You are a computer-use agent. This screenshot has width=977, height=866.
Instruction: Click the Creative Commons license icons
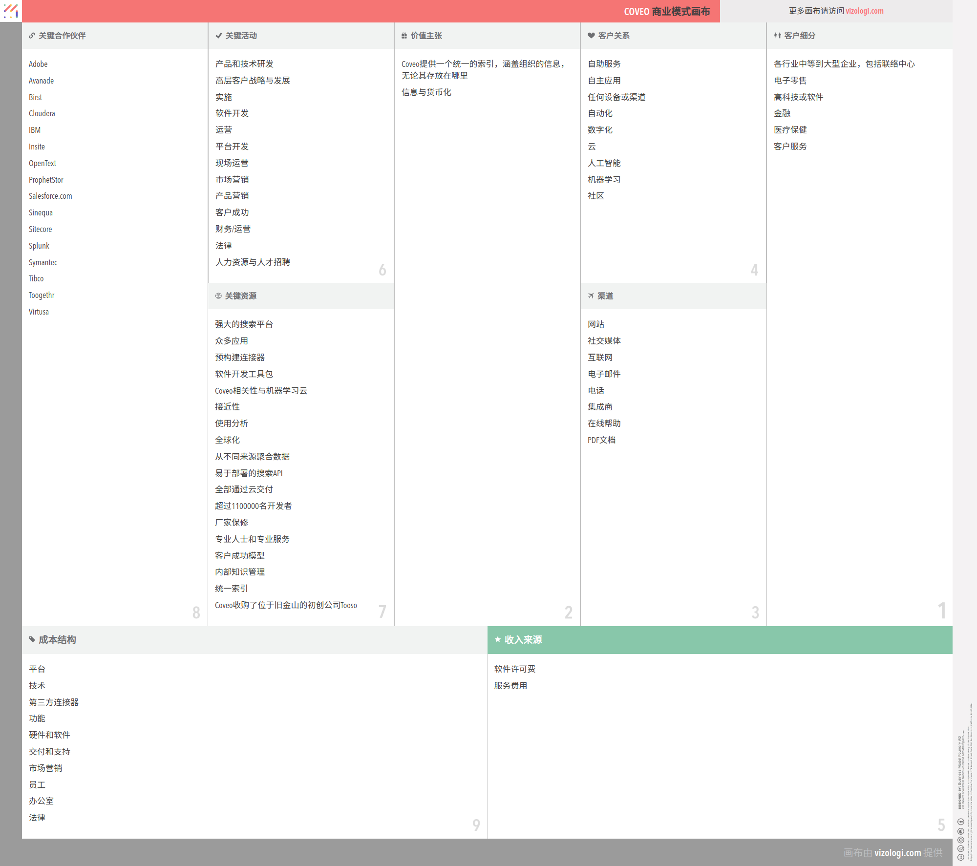tap(960, 839)
